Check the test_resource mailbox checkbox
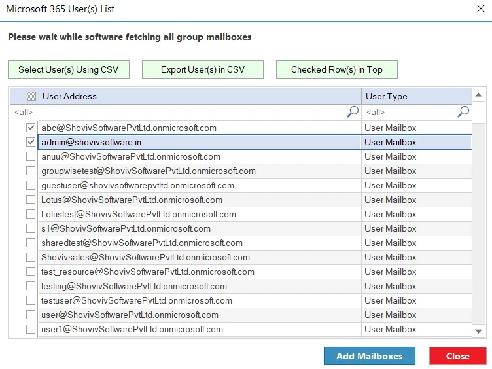Screen dimensions: 492x369 [31, 272]
